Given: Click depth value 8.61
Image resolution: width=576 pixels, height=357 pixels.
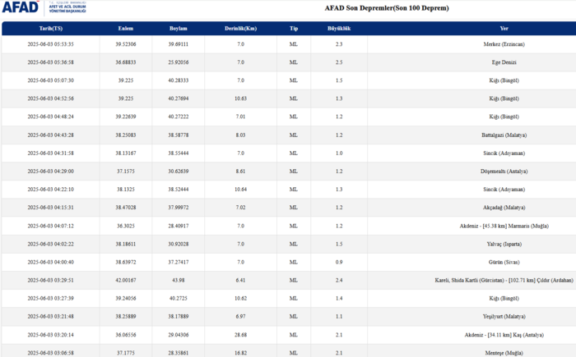Looking at the screenshot, I should click(240, 172).
